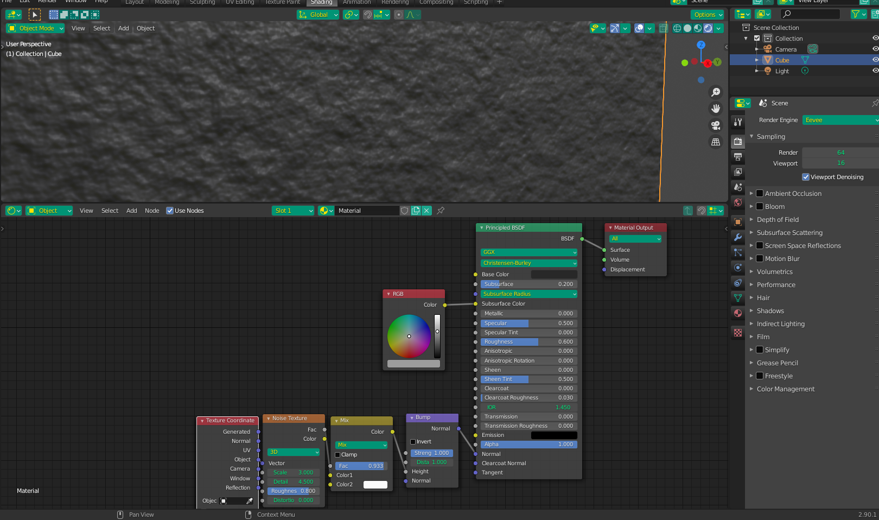Screen dimensions: 879x520
Task: Toggle Invert checkbox on Bump node
Action: [413, 442]
